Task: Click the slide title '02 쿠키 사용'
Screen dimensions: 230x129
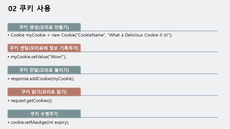Action: [29, 8]
